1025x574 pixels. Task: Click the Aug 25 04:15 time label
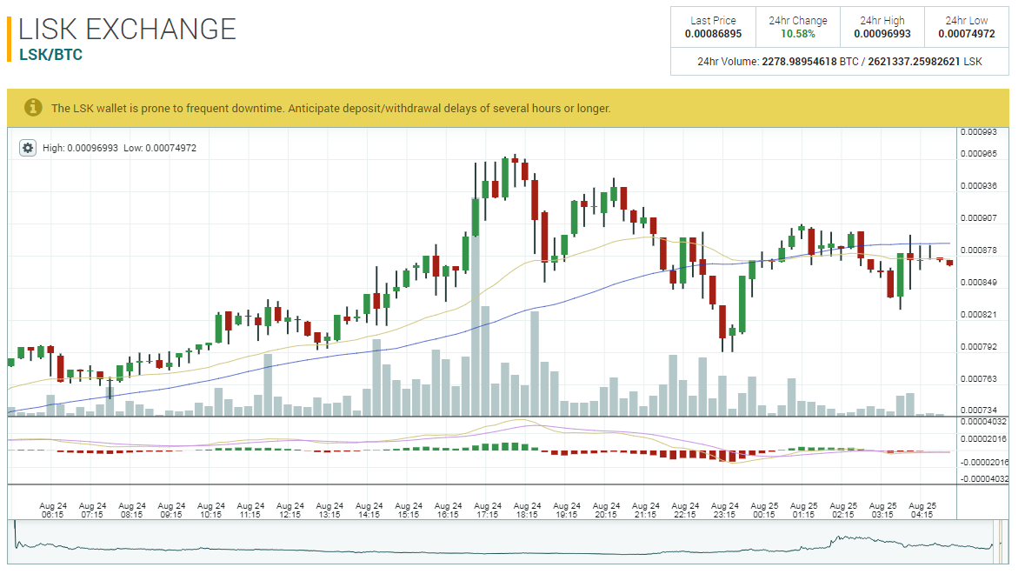[x=922, y=511]
